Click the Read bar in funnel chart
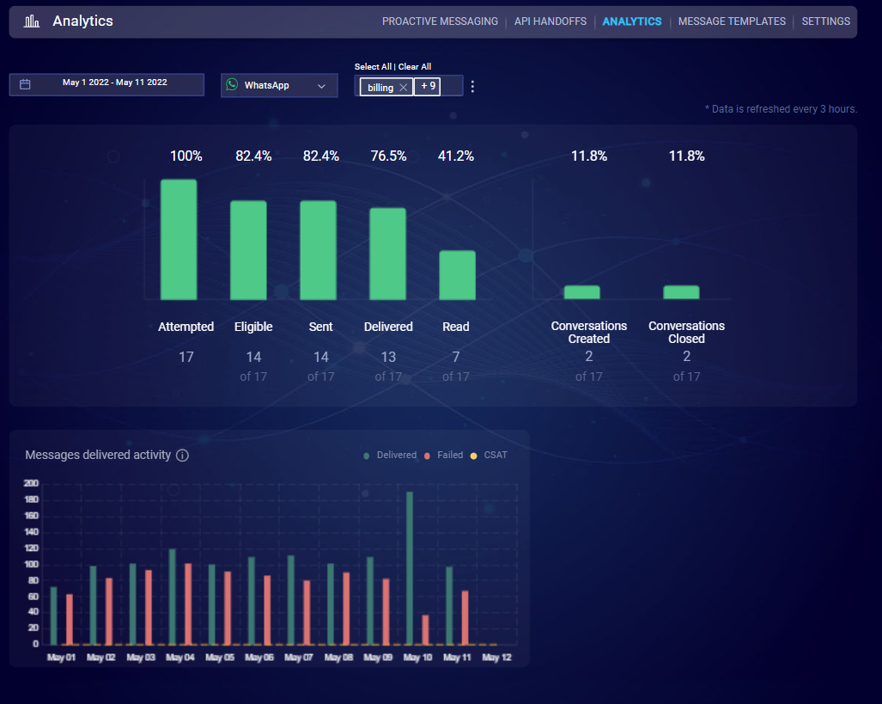The height and width of the screenshot is (704, 882). point(457,275)
